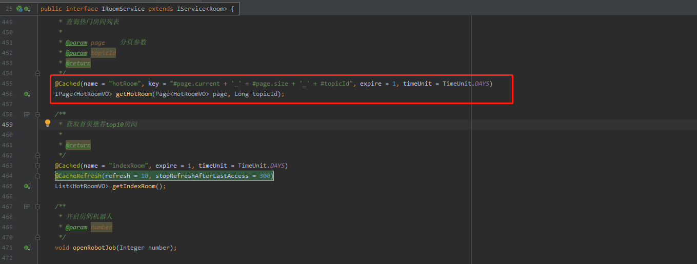Click the IPage<HotRoomVO> return type

point(84,94)
